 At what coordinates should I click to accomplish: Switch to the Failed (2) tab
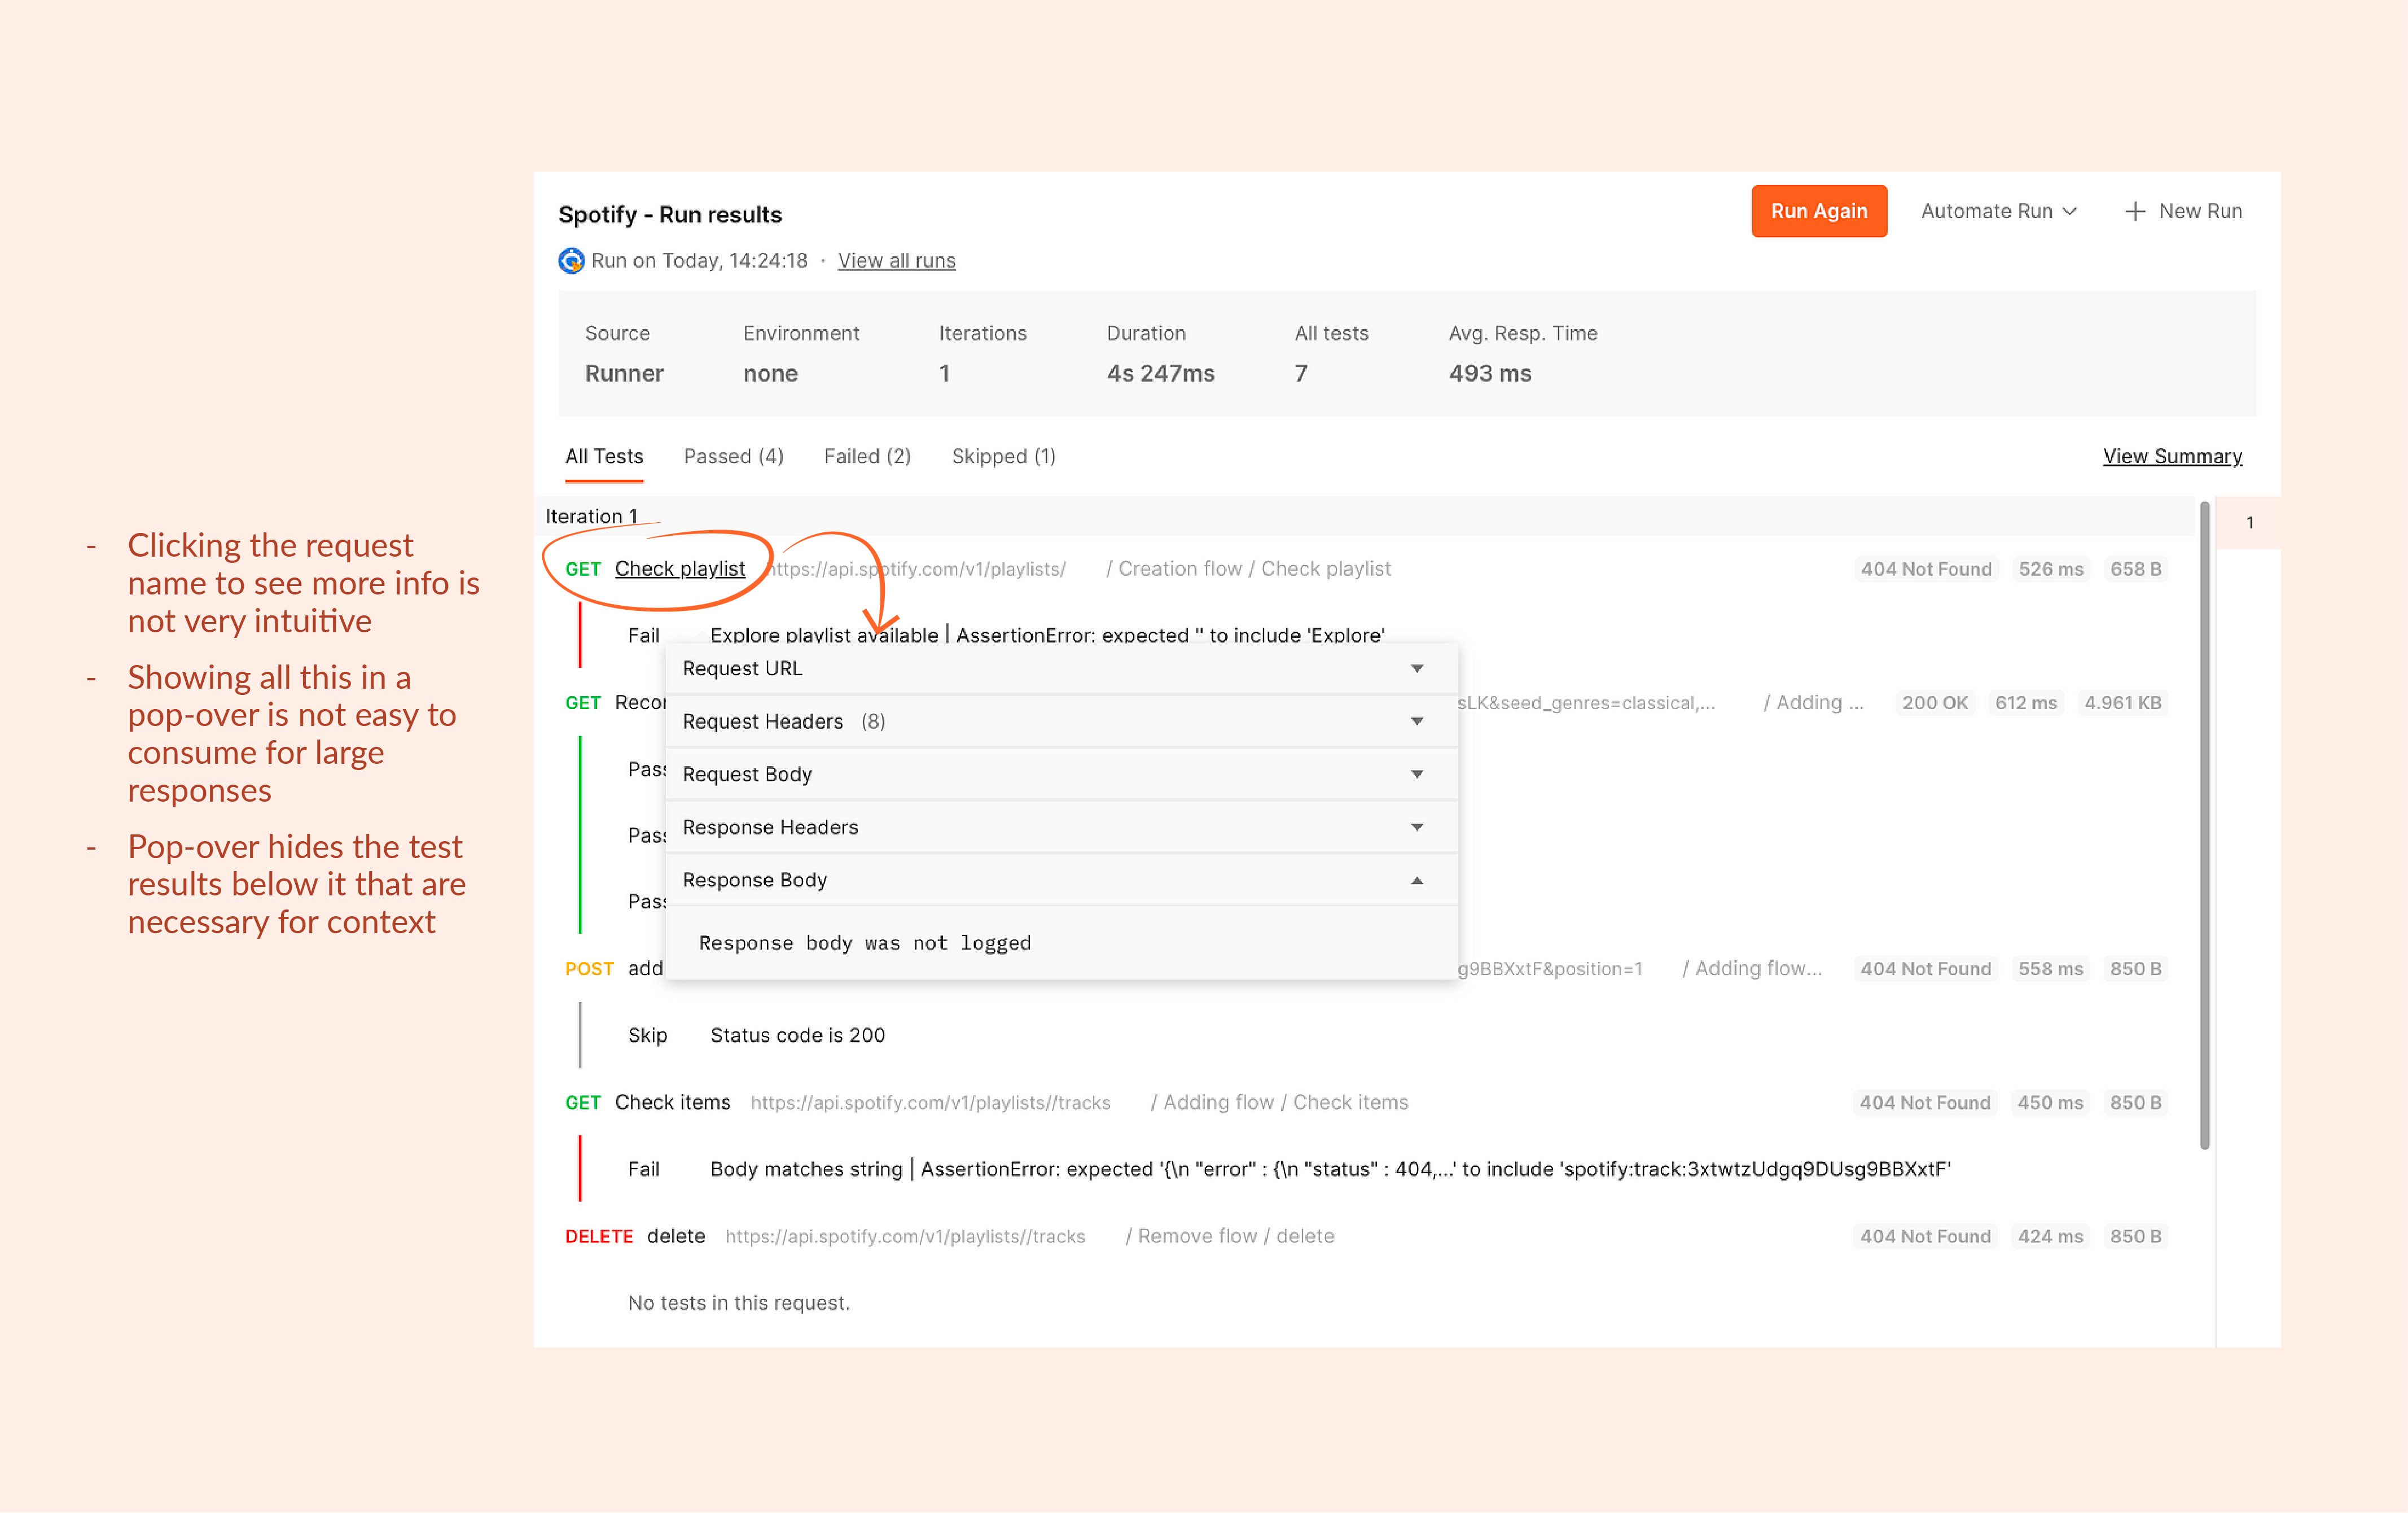(867, 456)
